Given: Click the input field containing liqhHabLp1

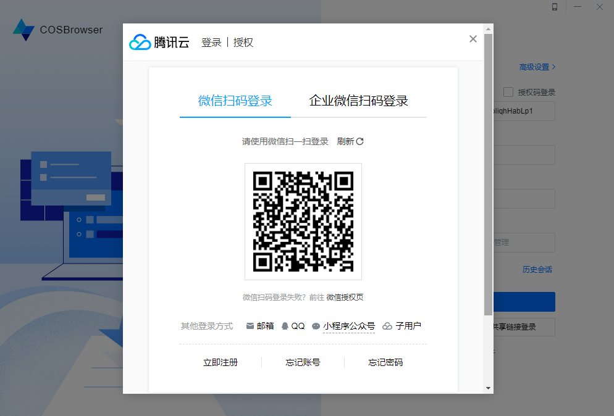Looking at the screenshot, I should pyautogui.click(x=524, y=111).
